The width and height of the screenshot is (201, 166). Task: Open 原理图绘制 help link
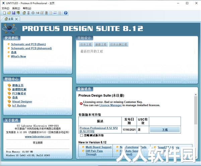click(19, 89)
